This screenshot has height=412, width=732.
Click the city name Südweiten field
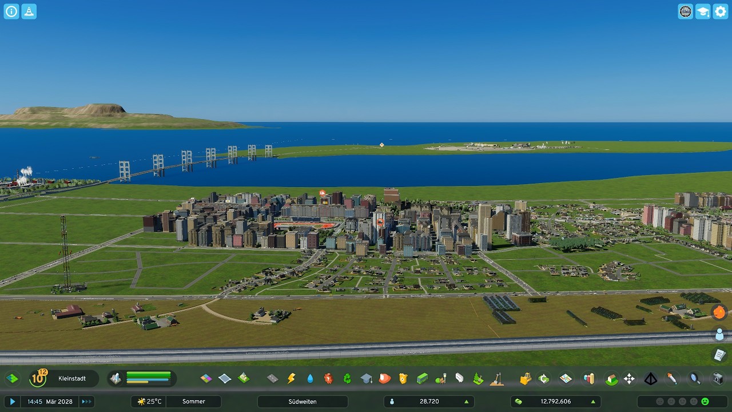tap(303, 402)
